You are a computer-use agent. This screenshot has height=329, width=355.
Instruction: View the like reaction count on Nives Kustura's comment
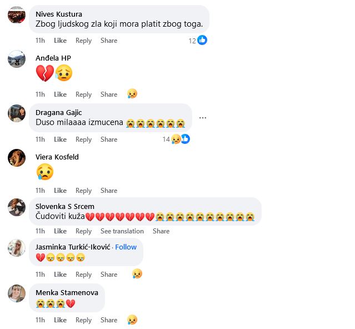[x=198, y=41]
